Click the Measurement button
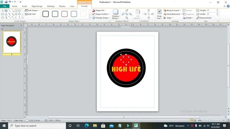The width and height of the screenshot is (230, 129). click(x=204, y=18)
